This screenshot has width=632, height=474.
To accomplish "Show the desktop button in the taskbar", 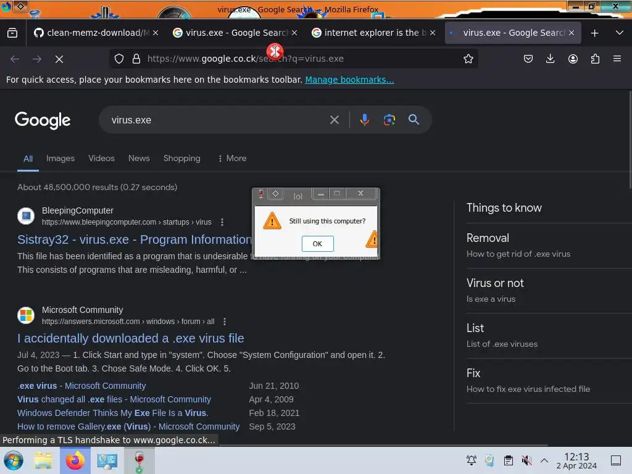I will tap(616, 460).
